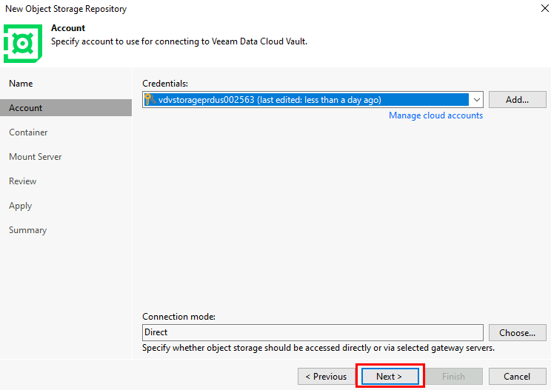
Task: Expand the Credentials dropdown arrow
Action: point(476,100)
